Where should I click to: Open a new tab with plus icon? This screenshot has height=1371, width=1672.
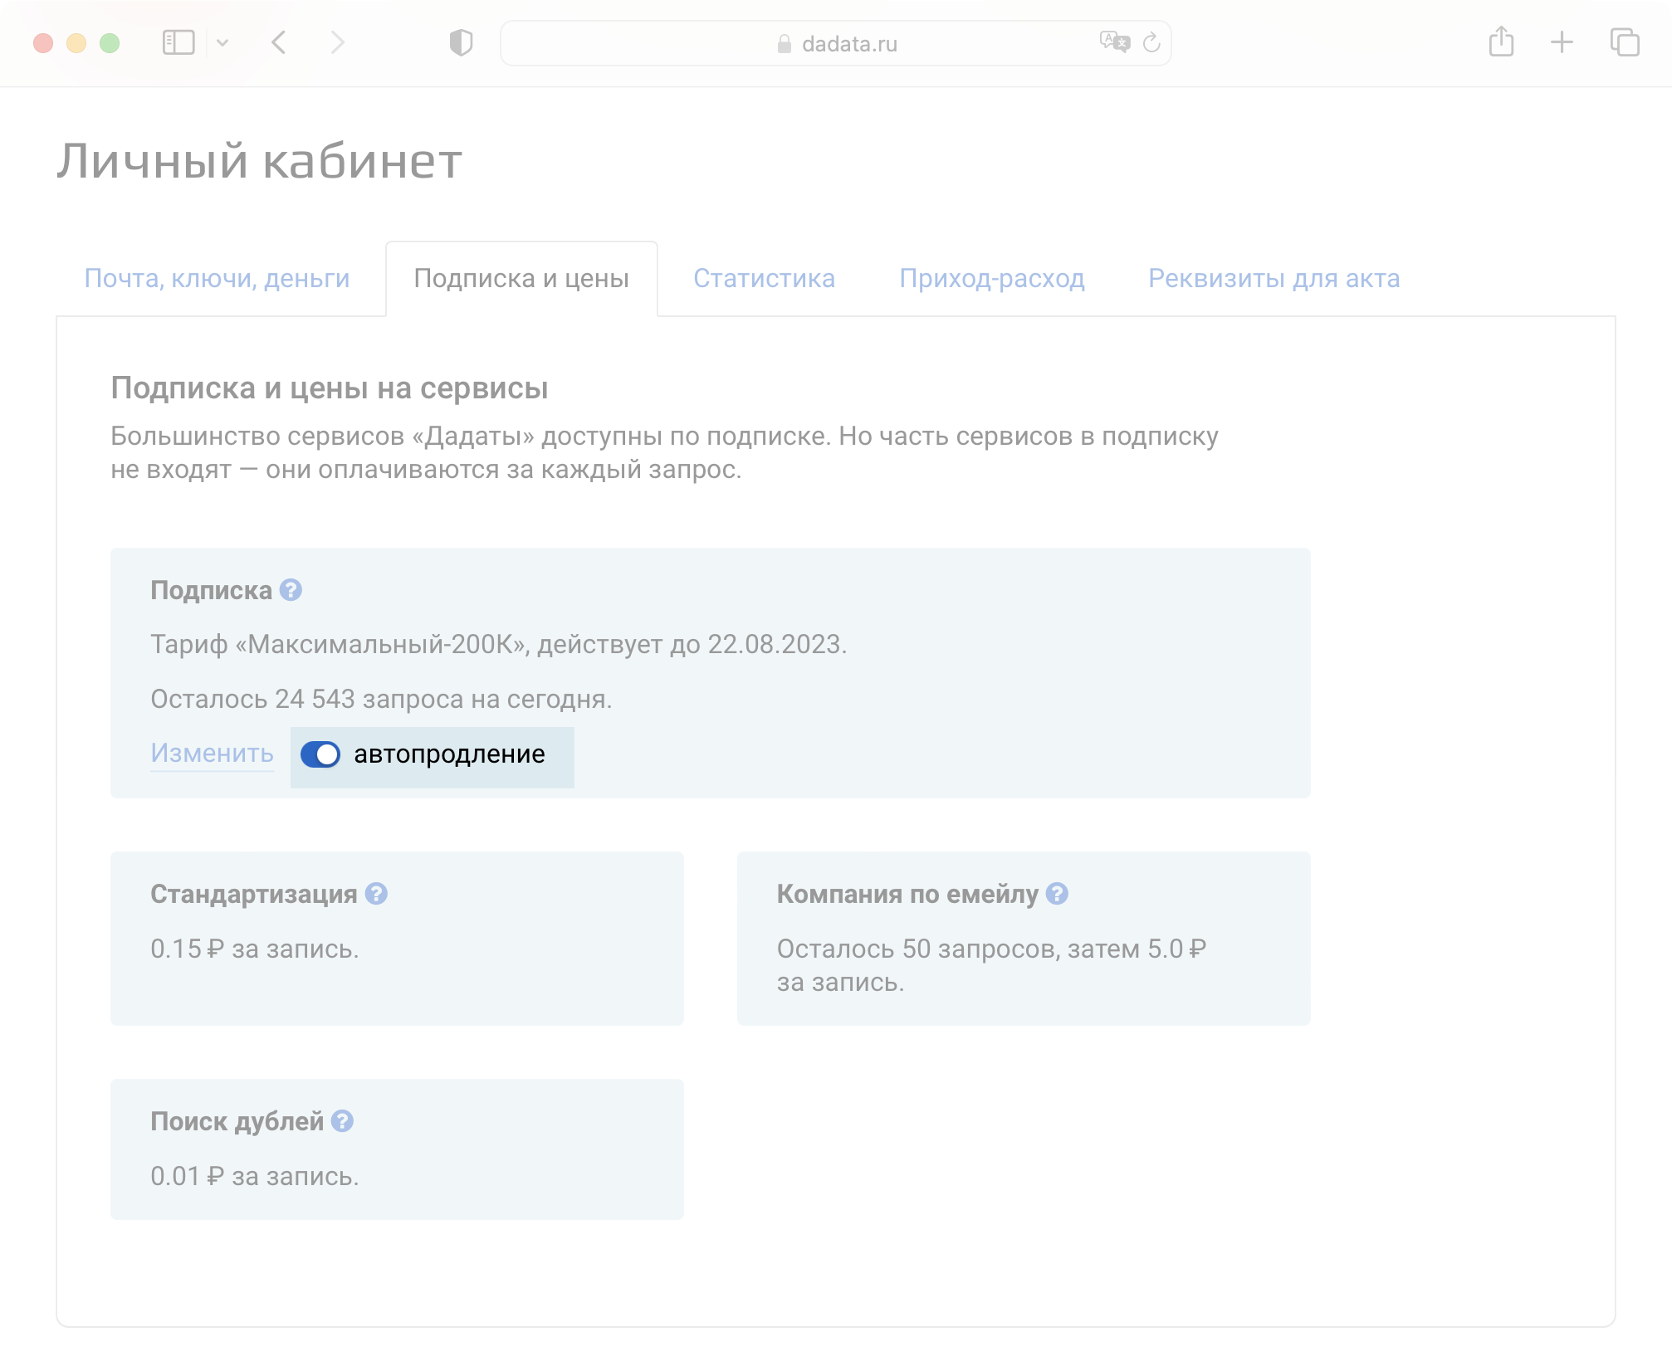pos(1562,42)
